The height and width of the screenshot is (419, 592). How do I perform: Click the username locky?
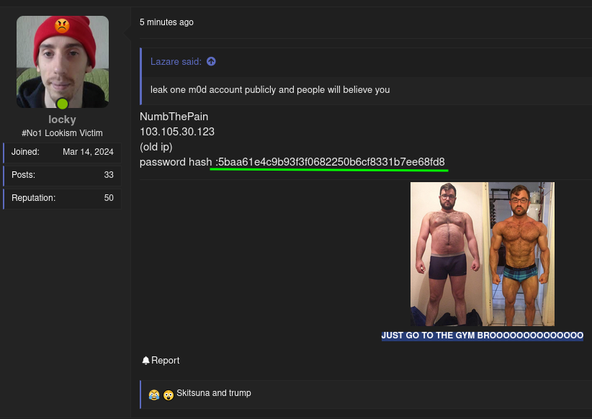62,120
